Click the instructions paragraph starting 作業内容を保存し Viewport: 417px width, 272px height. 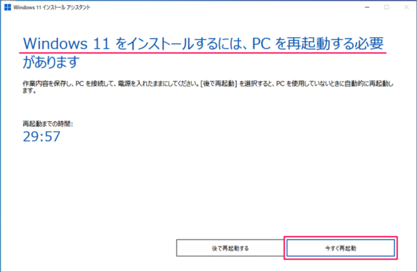(208, 87)
